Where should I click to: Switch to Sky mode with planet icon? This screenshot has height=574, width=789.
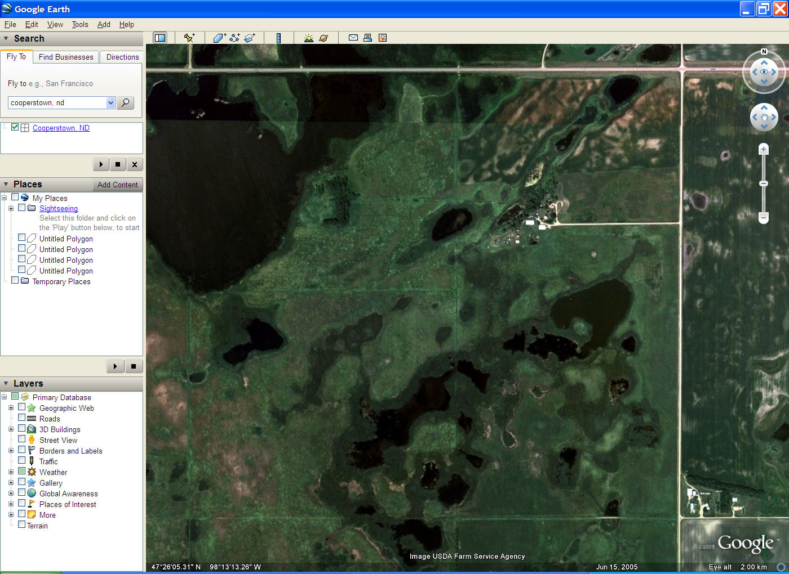tap(323, 38)
